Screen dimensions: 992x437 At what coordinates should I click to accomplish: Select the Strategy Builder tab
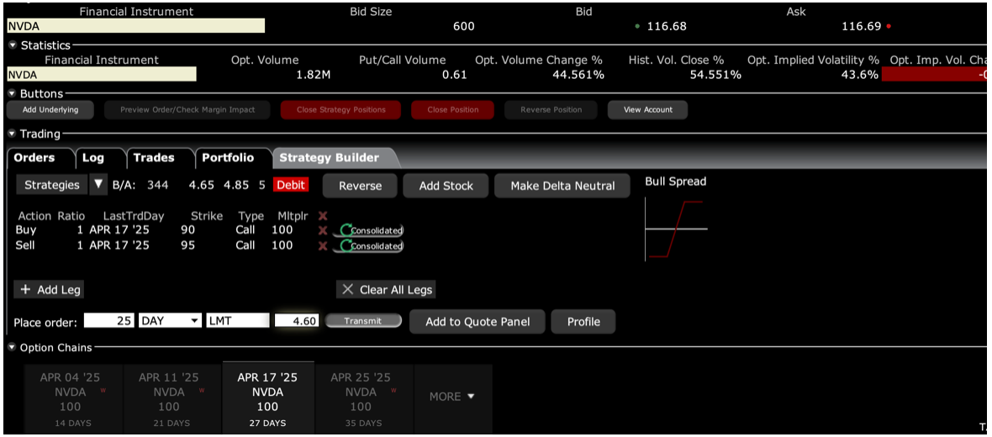tap(330, 157)
